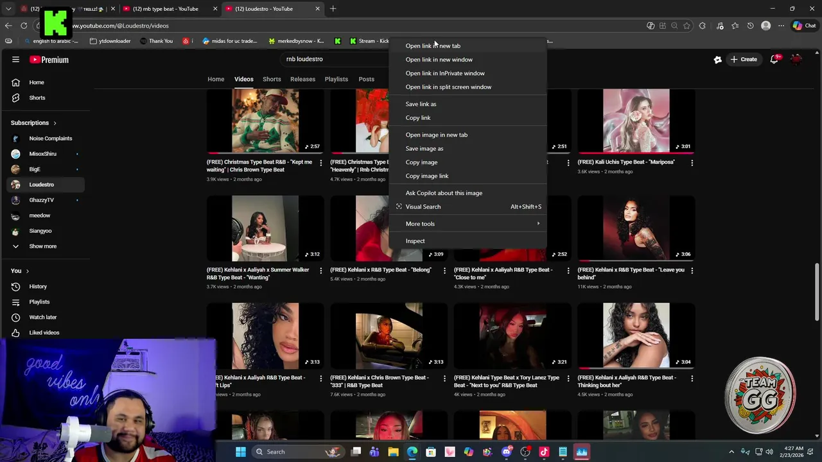Screen dimensions: 822x462
Task: Expand the You section chevron
Action: pos(27,271)
